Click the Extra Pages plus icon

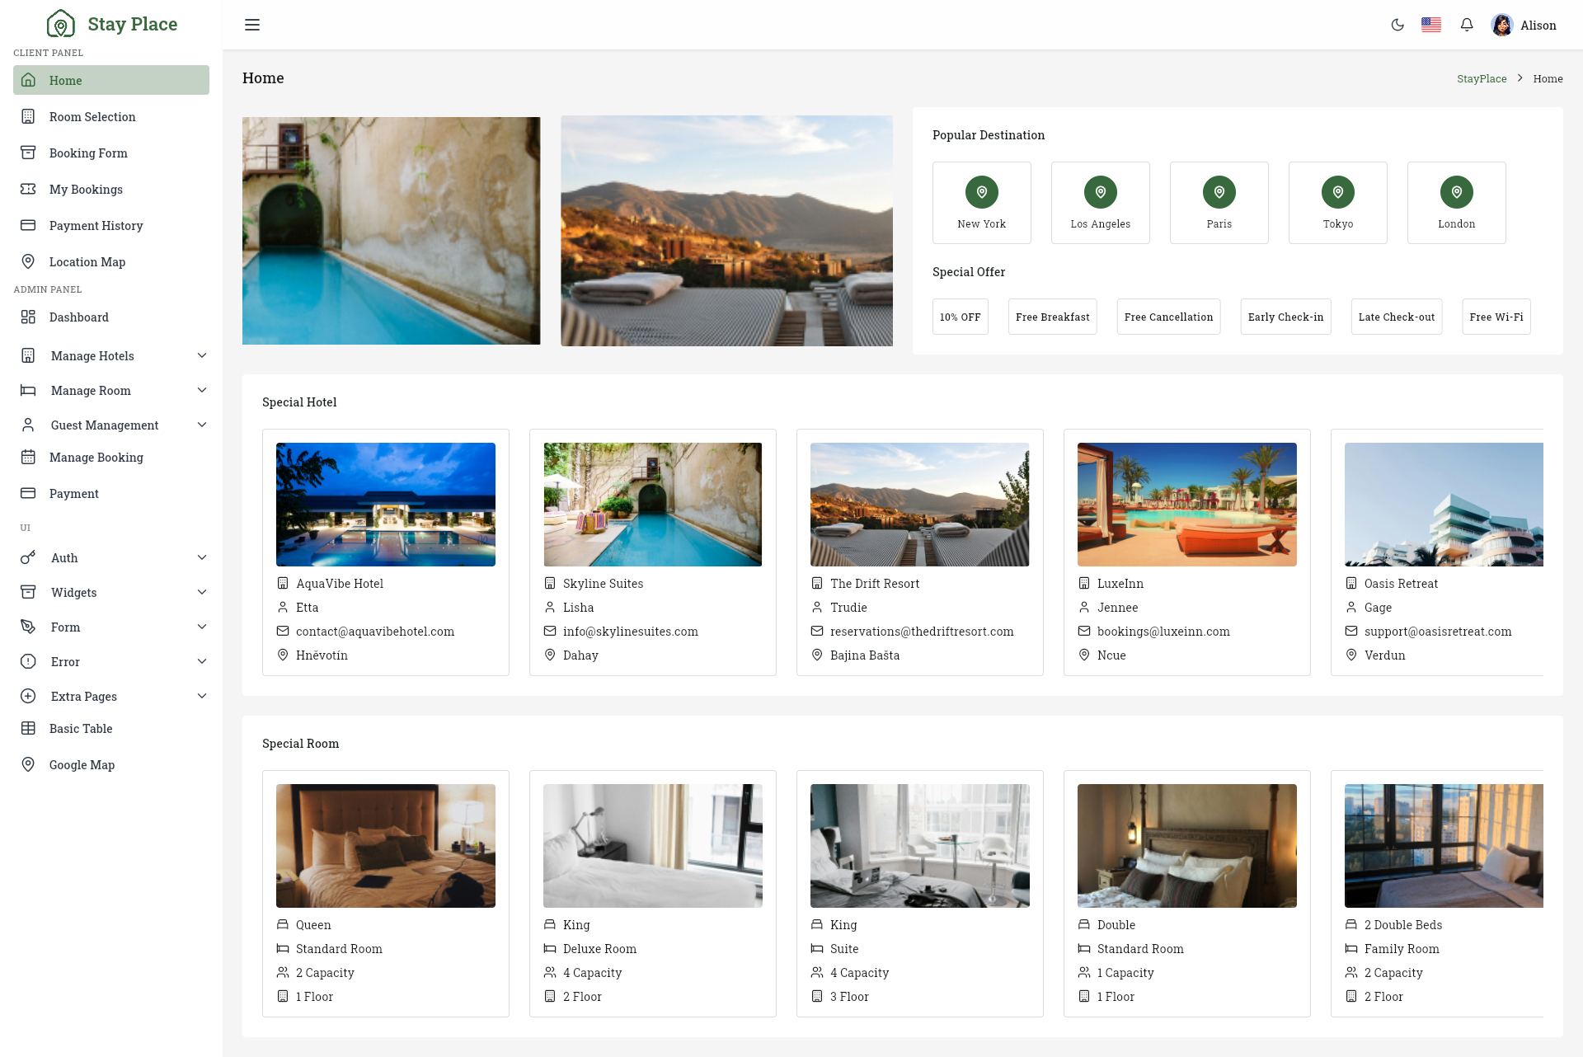[28, 696]
